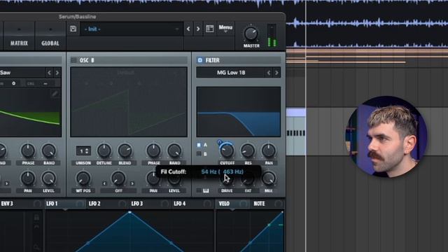Click the filter CUTOFF knob
The image size is (448, 252).
[227, 151]
